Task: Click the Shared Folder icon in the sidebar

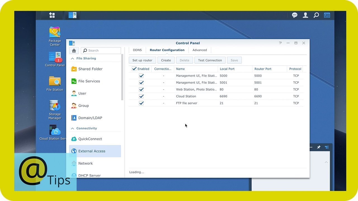Action: click(74, 69)
